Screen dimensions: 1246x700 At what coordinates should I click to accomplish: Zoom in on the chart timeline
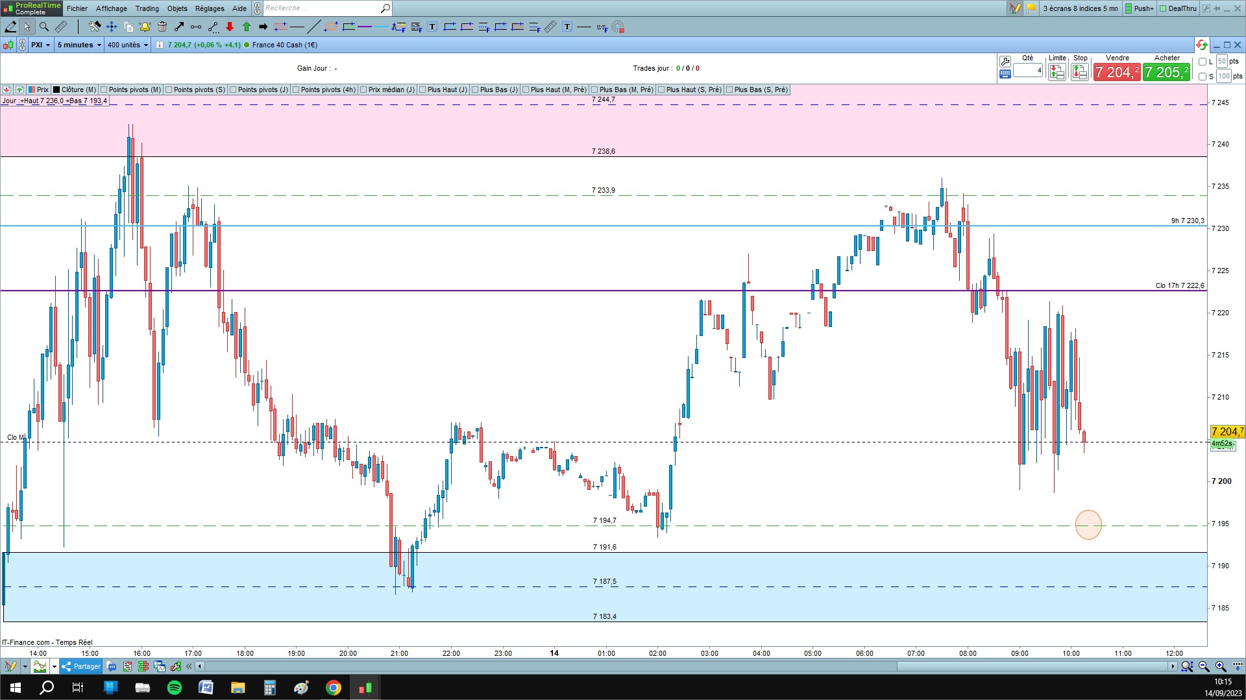pyautogui.click(x=1221, y=666)
